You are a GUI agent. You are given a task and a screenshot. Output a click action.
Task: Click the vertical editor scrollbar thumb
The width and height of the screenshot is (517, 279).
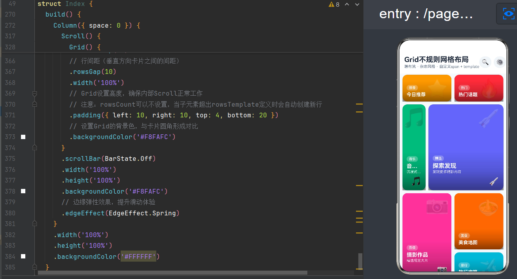tap(360, 261)
